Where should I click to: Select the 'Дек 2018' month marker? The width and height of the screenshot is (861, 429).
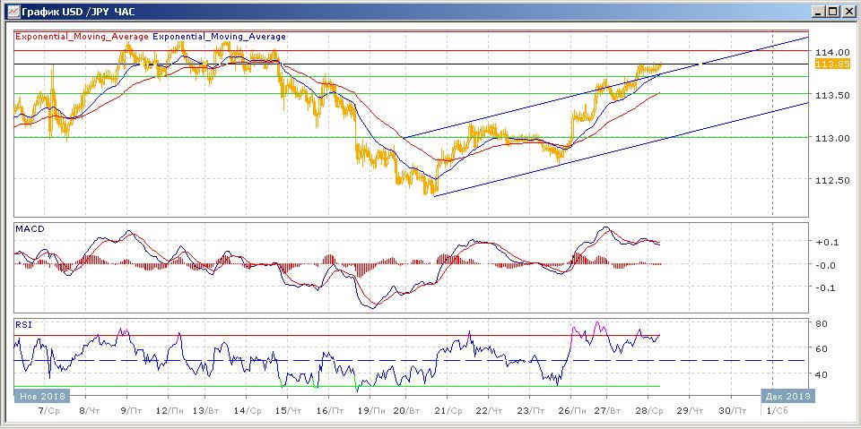(x=786, y=395)
